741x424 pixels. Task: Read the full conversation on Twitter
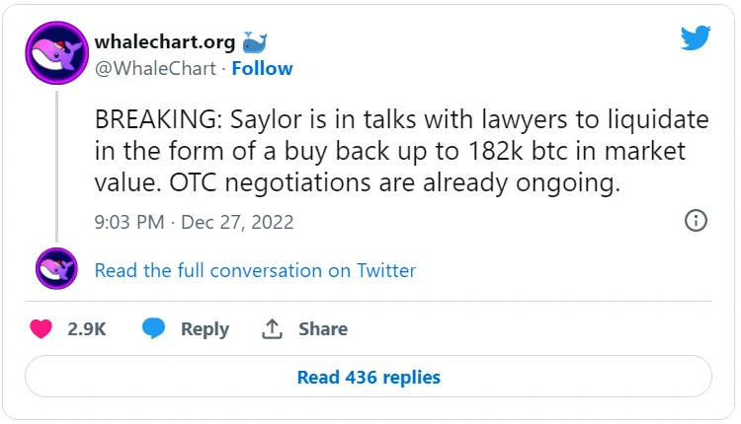(x=255, y=270)
